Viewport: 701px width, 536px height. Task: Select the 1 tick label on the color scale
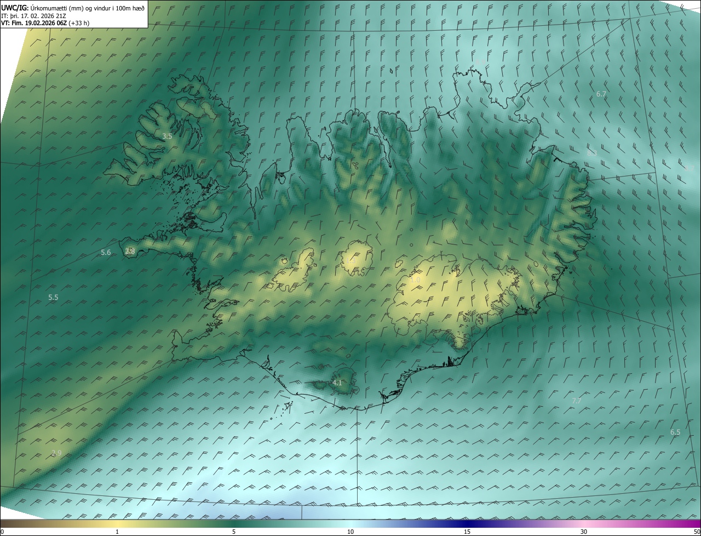point(117,532)
